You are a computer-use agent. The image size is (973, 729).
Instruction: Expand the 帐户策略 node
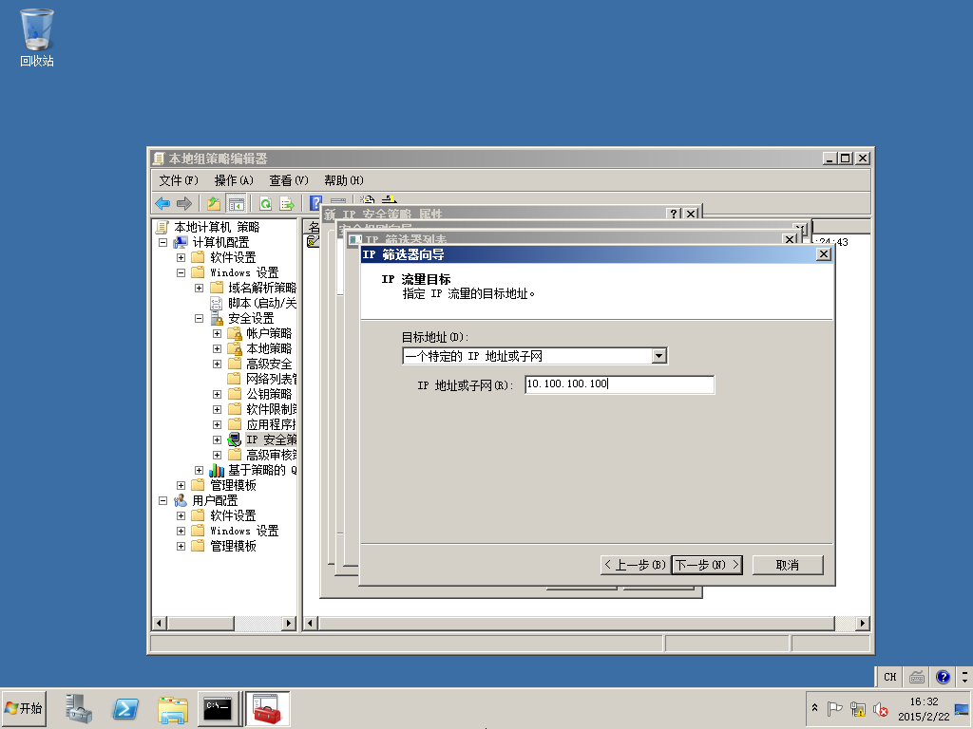click(x=218, y=333)
